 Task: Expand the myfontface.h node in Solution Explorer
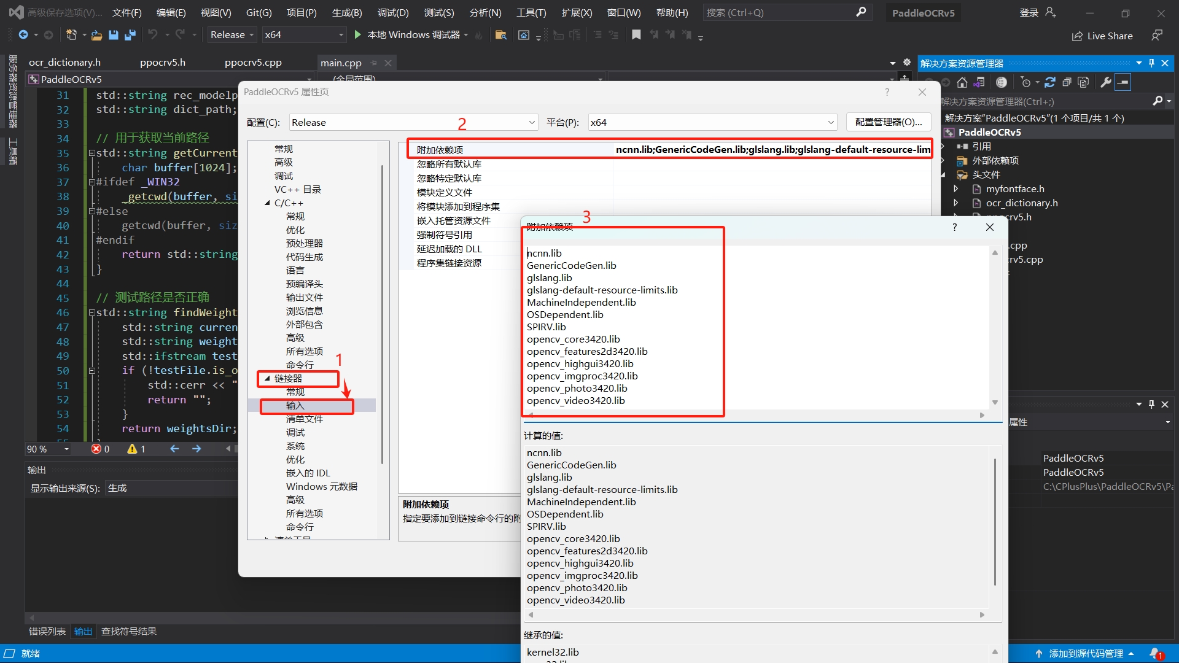pos(955,188)
